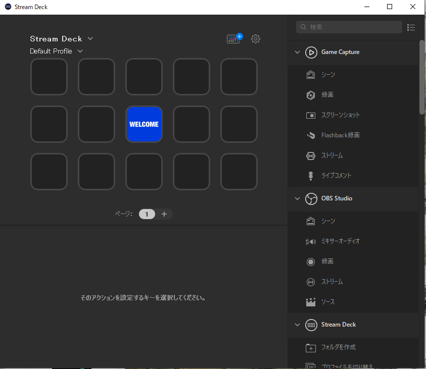
Task: Click the Stream Deck title bar app icon
Action: 8,7
